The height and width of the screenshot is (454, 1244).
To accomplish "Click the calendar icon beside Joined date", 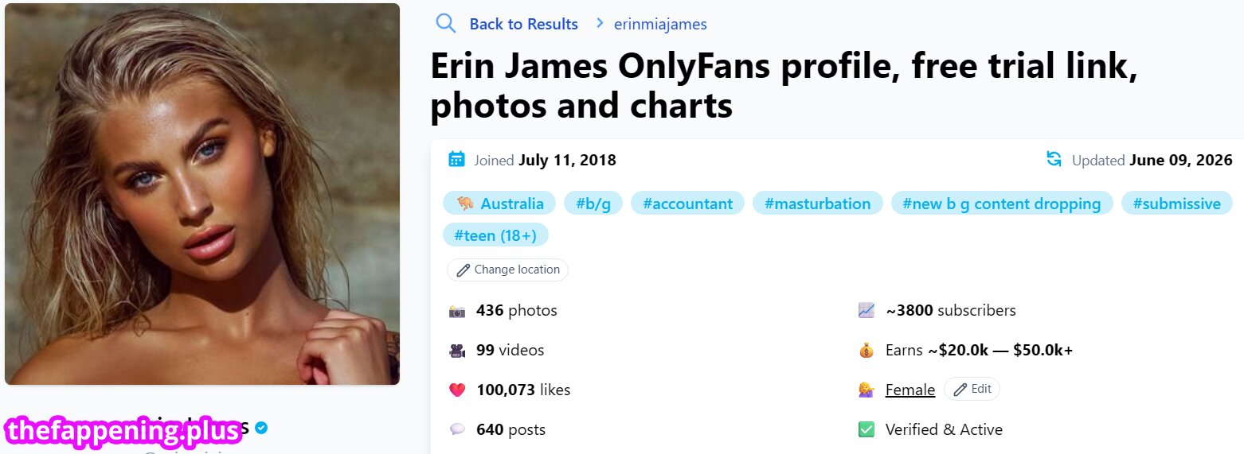I will [456, 159].
